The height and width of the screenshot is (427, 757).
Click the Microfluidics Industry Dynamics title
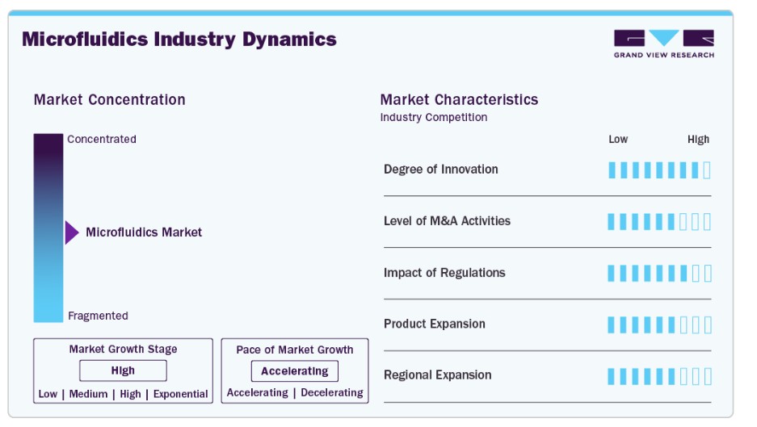tap(179, 39)
